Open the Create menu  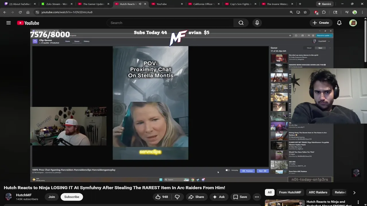click(x=321, y=23)
